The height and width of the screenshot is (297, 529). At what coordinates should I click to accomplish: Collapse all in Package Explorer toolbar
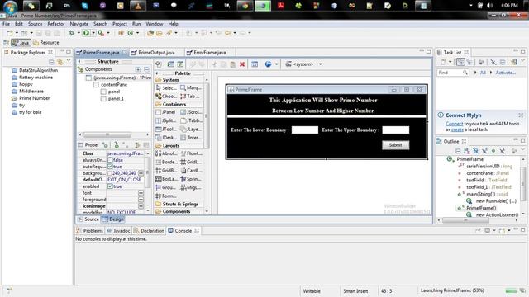(51, 62)
